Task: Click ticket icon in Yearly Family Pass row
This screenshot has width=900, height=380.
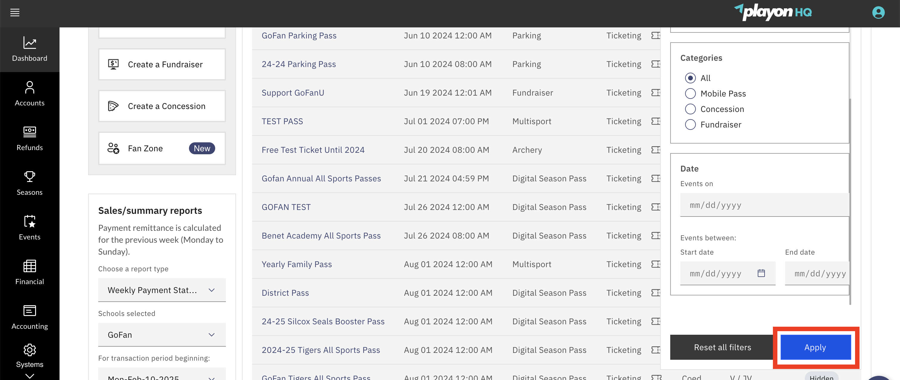Action: [656, 265]
